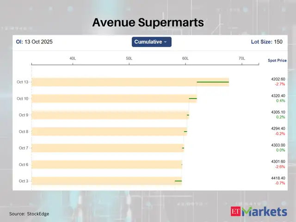Viewport: 296px width, 222px height.
Task: Click the red ET logo icon
Action: coord(236,212)
